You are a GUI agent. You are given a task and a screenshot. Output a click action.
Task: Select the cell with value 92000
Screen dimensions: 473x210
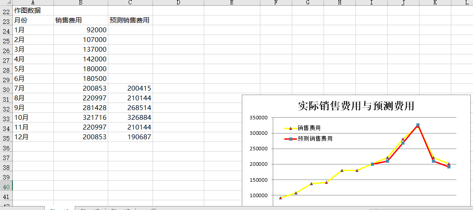[x=80, y=30]
